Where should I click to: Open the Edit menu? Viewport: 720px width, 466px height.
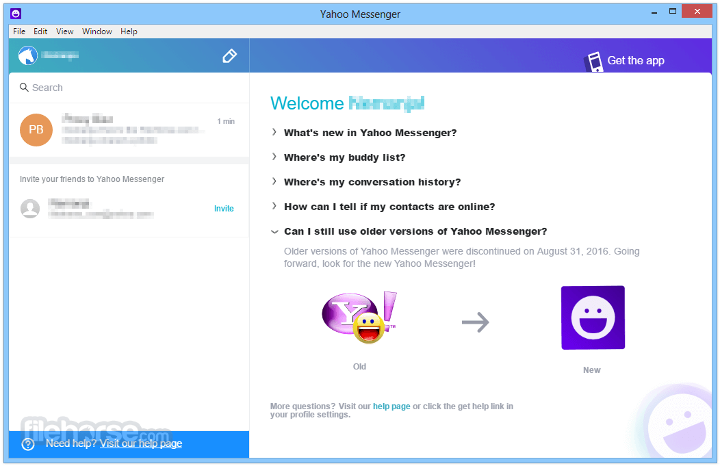click(40, 31)
